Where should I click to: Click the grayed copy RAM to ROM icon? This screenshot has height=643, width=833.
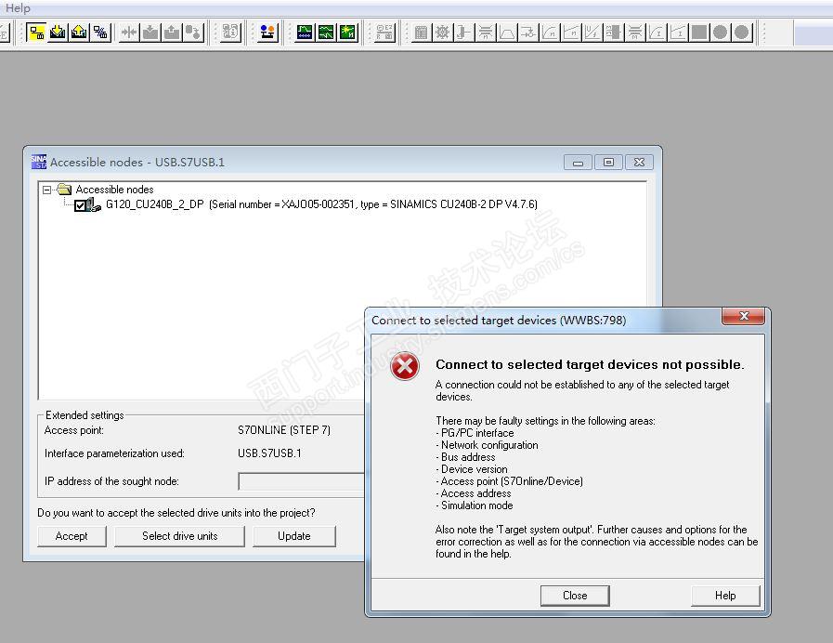(x=193, y=33)
